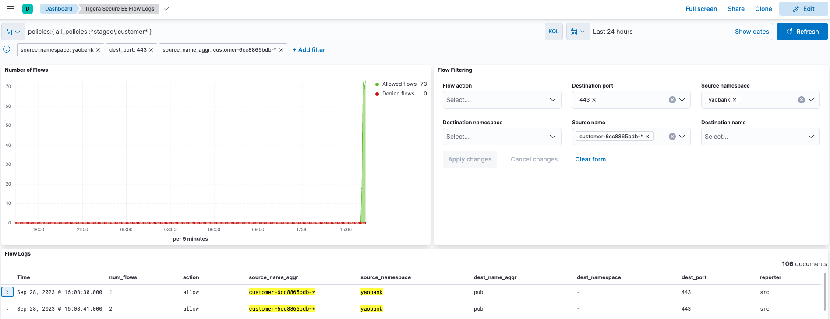Open the calendar quick date menu
Screen dimensions: 830x319
(x=578, y=32)
